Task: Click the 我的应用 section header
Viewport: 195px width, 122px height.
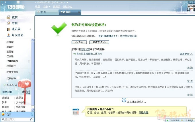Action: click(7, 92)
